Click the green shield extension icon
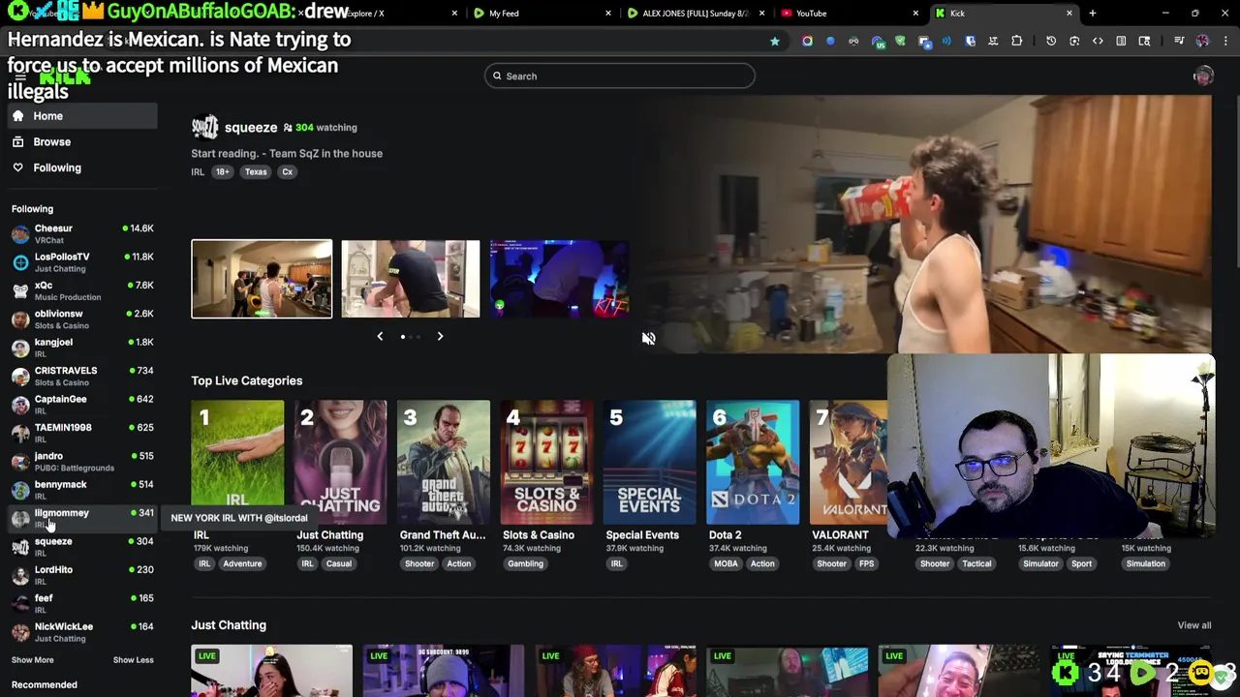The height and width of the screenshot is (697, 1240). [900, 41]
